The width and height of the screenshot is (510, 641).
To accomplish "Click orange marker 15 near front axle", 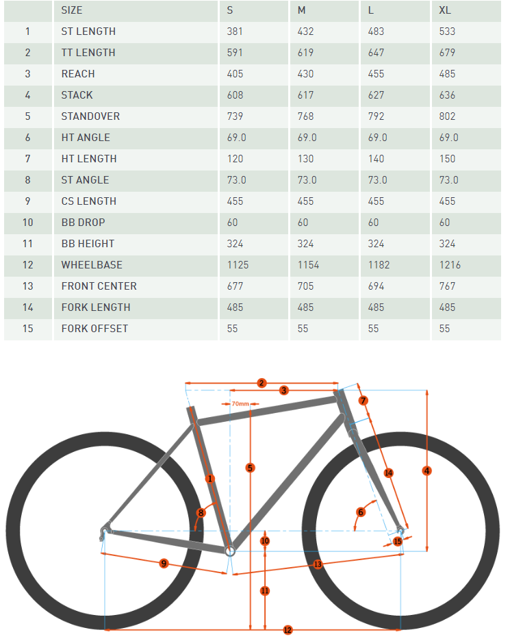I will pos(398,541).
